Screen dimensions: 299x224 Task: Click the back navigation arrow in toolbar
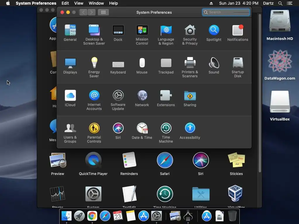click(83, 12)
